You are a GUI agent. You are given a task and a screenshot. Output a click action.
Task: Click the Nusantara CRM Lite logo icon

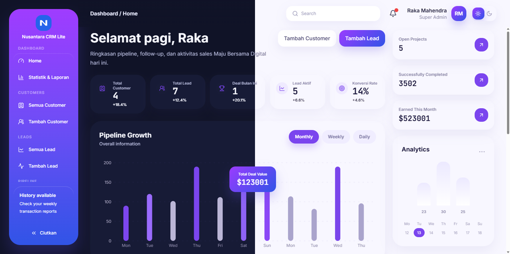[43, 23]
